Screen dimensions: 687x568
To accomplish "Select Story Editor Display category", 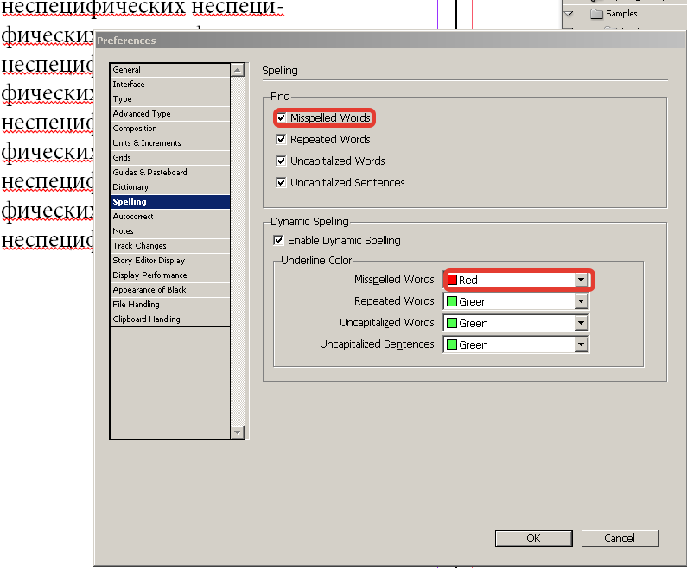I will (x=170, y=260).
